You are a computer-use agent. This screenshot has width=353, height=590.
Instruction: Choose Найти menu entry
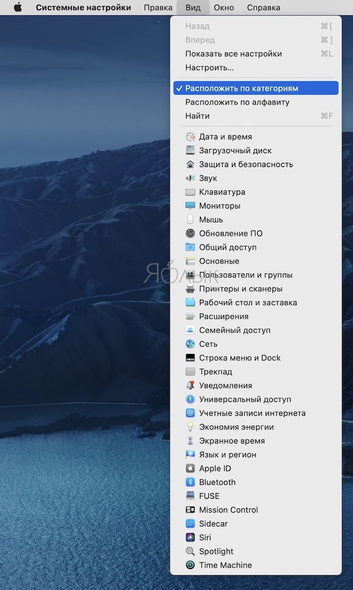click(x=256, y=116)
